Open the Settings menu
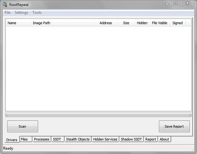 click(21, 13)
